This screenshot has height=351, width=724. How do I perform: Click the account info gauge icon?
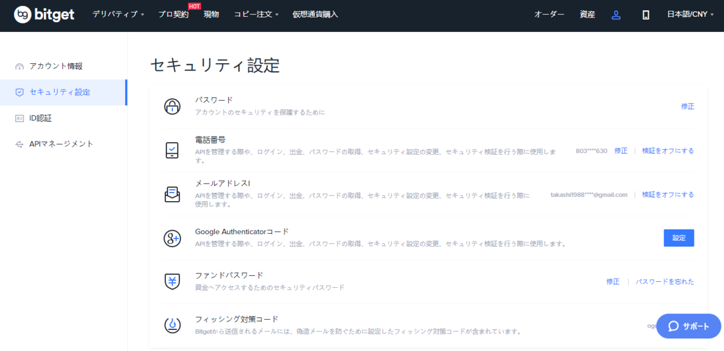19,66
